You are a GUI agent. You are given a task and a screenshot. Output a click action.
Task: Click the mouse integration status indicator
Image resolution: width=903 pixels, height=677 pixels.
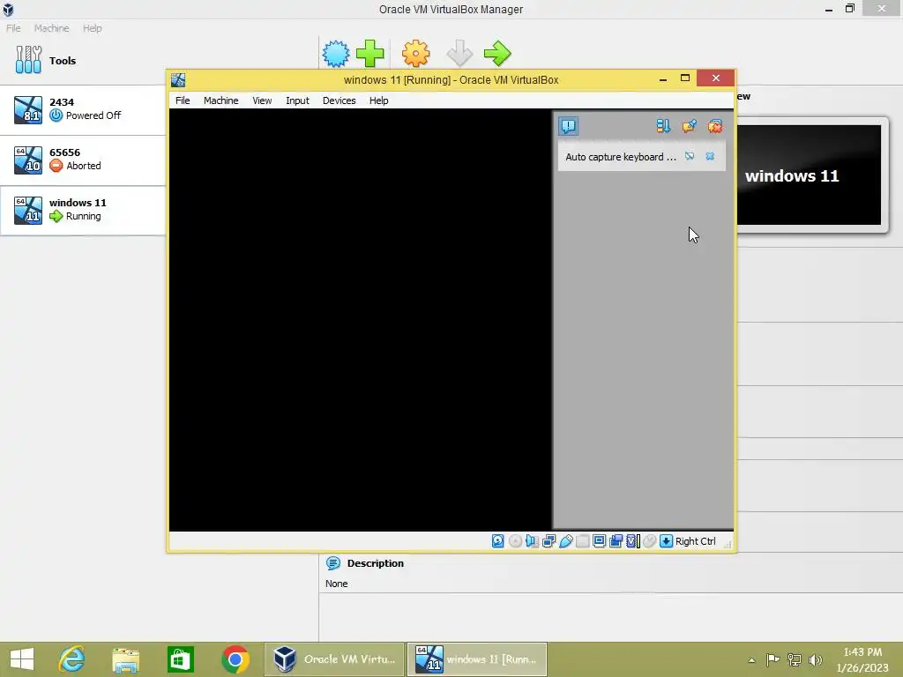(650, 541)
